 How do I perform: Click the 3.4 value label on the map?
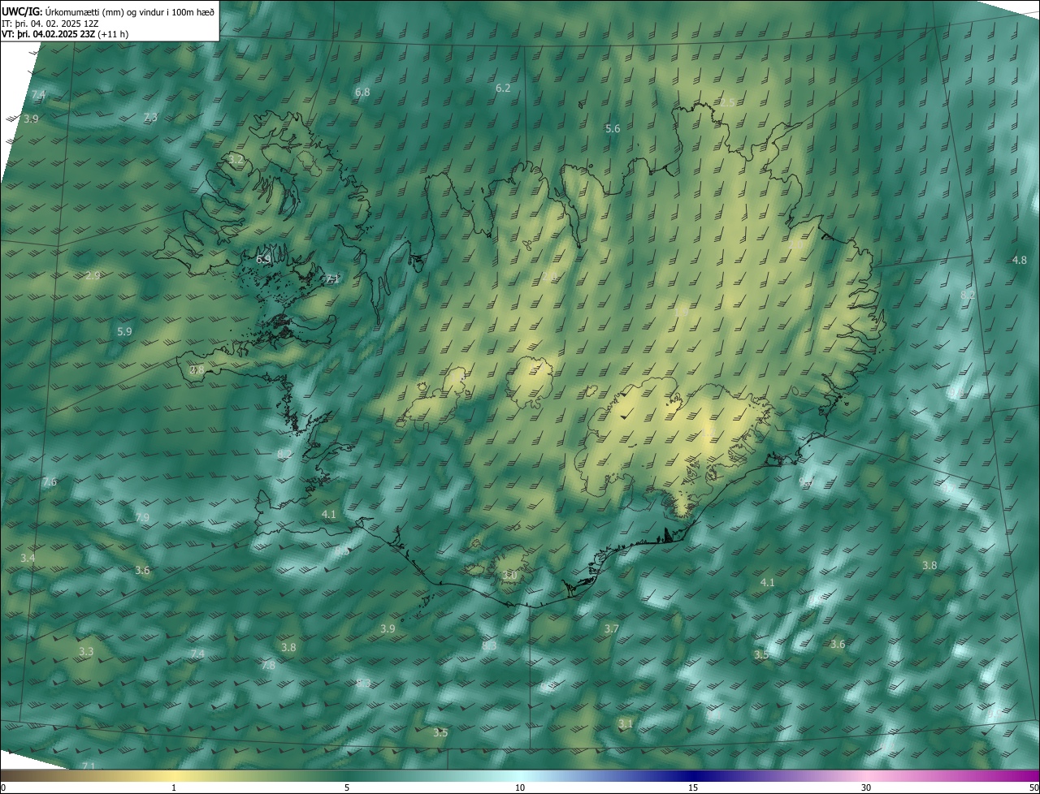tap(28, 559)
